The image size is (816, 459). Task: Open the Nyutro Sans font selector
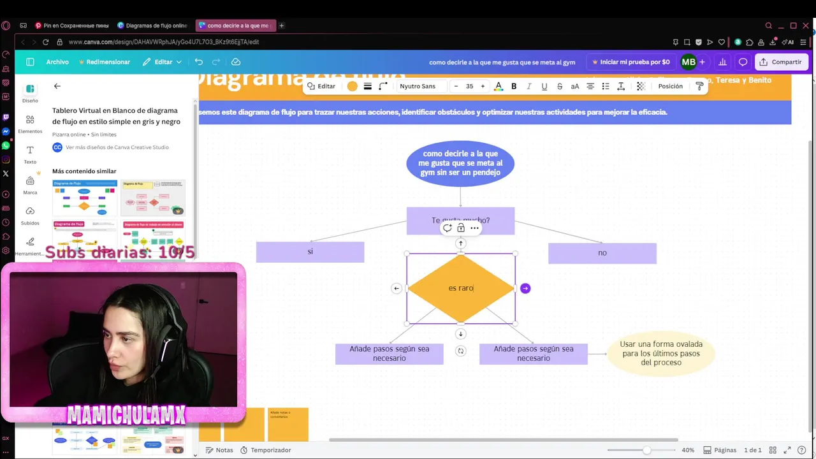coord(418,86)
